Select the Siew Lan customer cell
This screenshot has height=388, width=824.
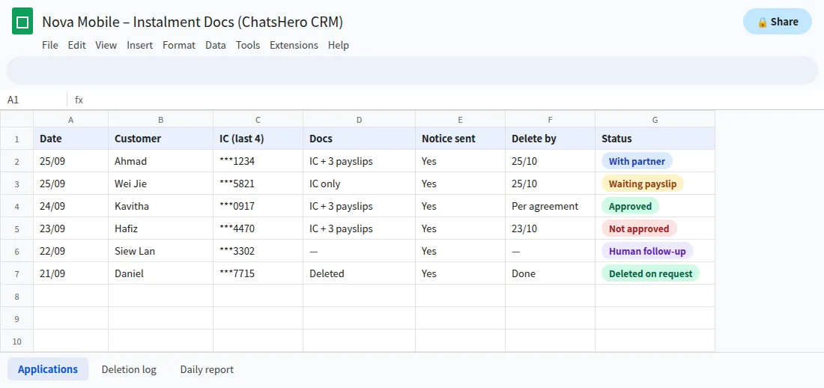click(161, 252)
